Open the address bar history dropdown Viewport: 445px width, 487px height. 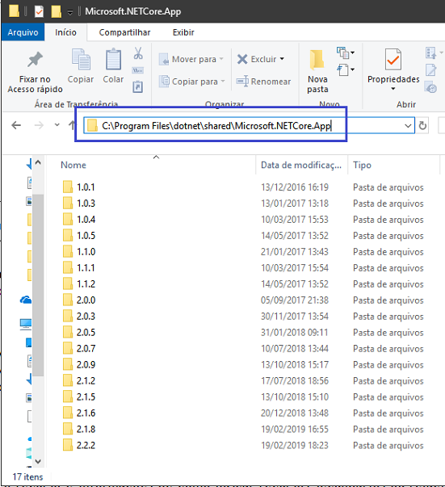(408, 126)
